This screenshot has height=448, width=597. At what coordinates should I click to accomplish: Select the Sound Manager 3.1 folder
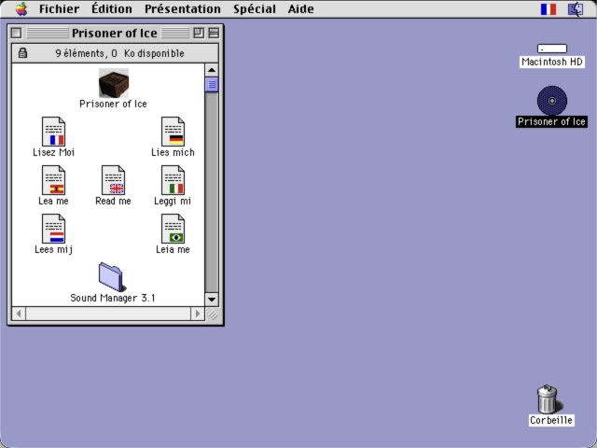pyautogui.click(x=112, y=277)
